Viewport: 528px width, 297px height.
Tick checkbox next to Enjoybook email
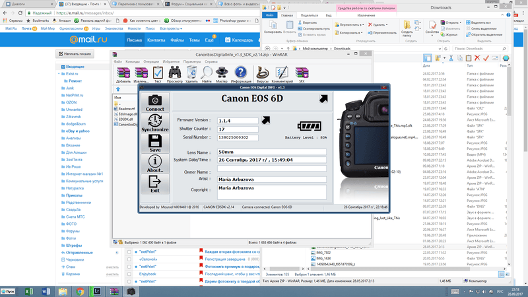[129, 273]
